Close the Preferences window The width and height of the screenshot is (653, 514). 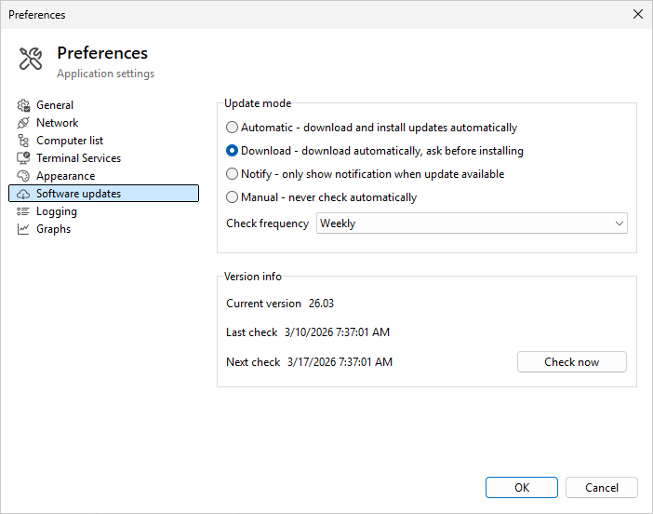coord(637,14)
